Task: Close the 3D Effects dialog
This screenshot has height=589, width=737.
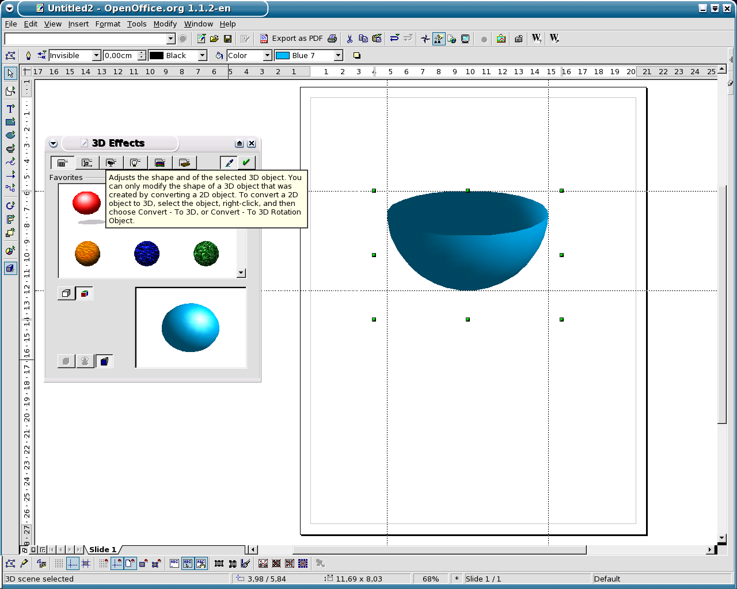Action: pos(252,143)
